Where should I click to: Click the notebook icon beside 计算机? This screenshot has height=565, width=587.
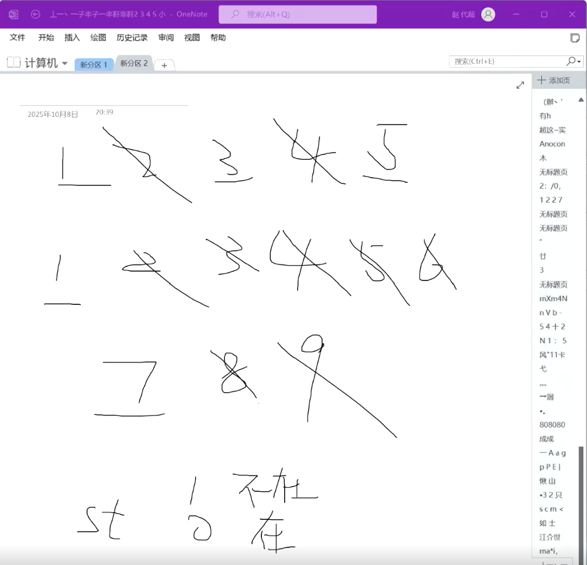(x=13, y=63)
